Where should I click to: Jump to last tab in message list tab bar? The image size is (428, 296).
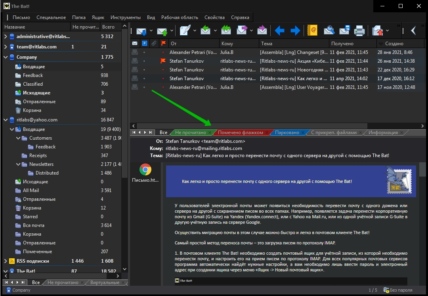[x=151, y=132]
